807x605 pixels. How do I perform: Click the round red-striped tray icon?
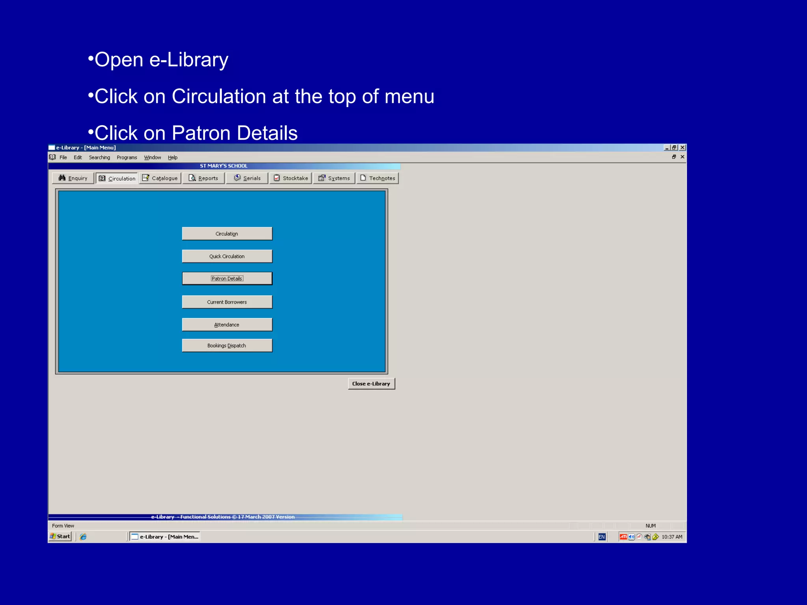click(639, 536)
